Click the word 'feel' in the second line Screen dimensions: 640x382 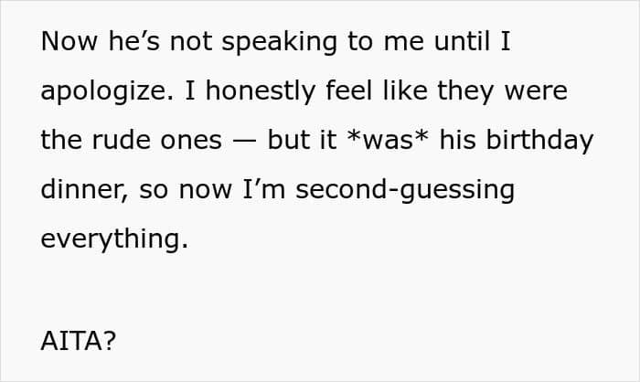(349, 90)
